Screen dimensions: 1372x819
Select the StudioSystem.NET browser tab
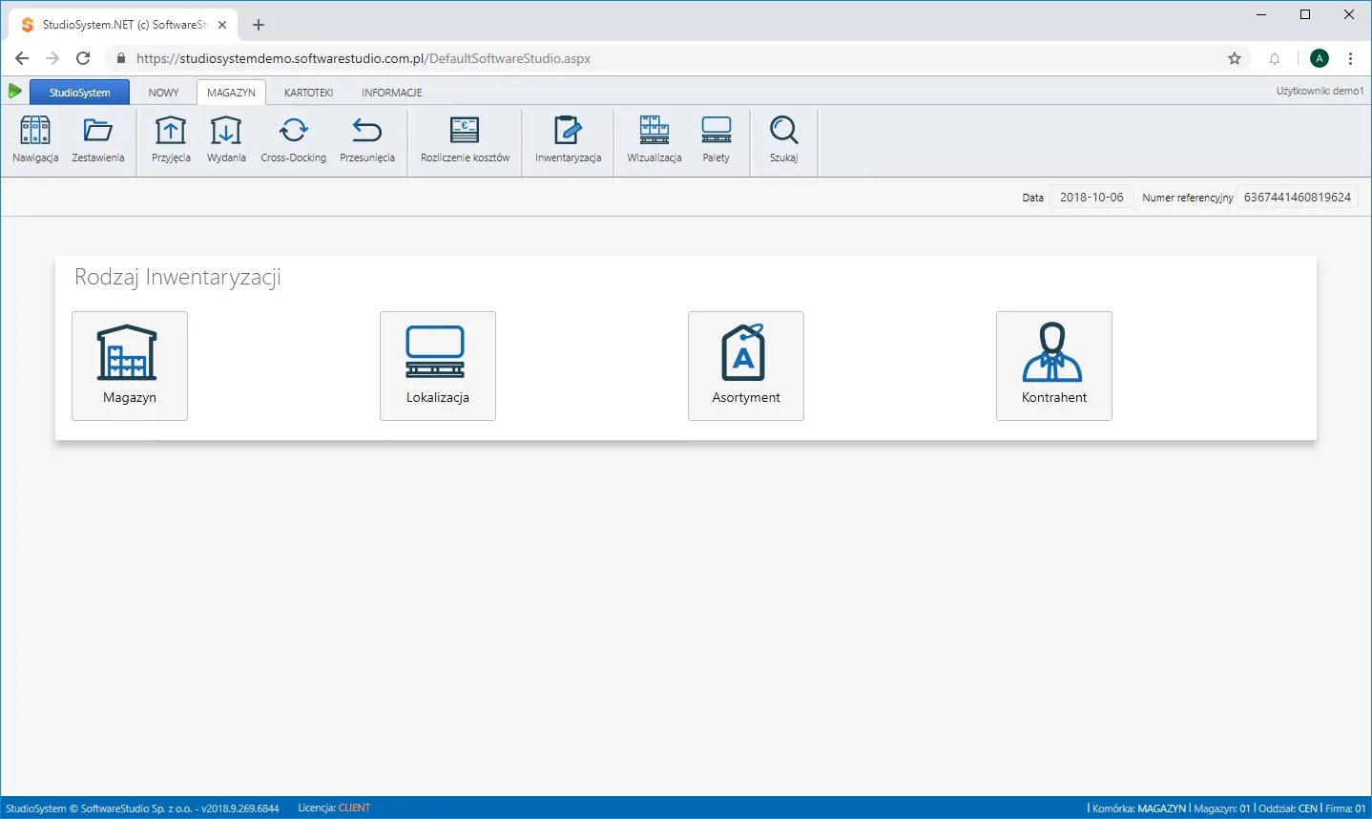point(122,25)
